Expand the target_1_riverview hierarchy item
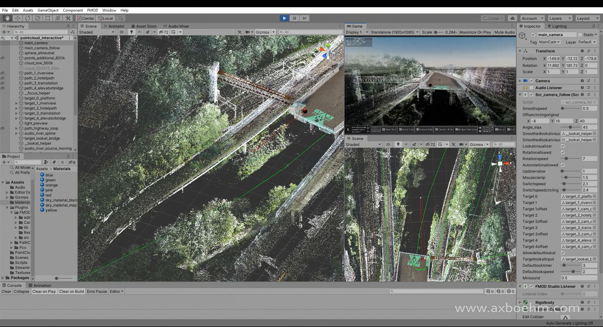Viewport: 603px width, 327px height. click(16, 103)
